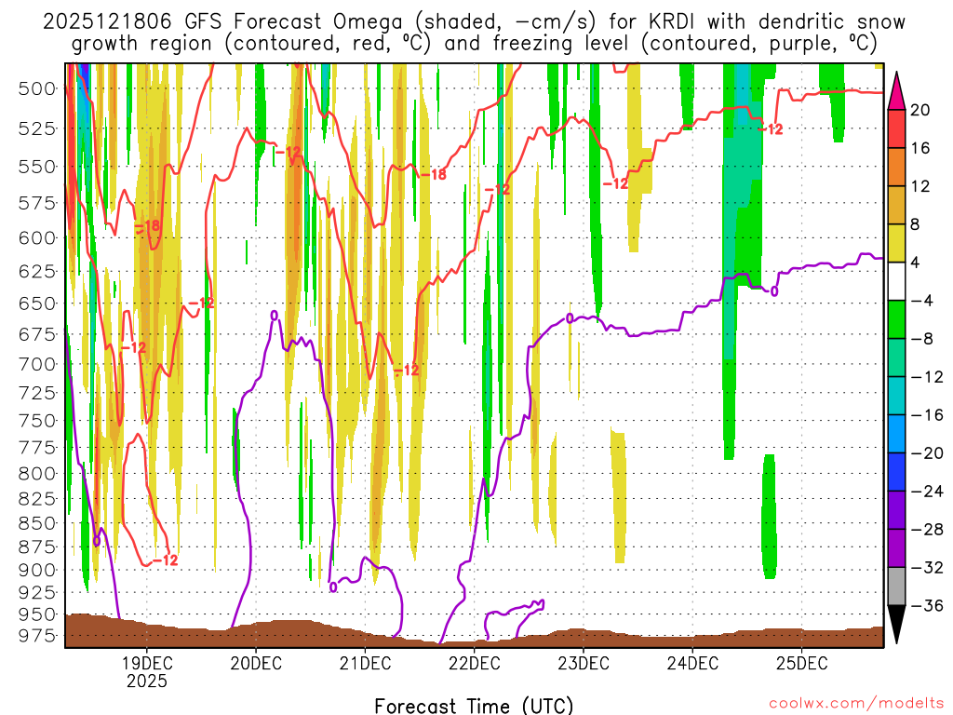Screen dimensions: 953x715
Task: Pick the dark blue colorbar segment between -20 and -24
Action: click(896, 472)
